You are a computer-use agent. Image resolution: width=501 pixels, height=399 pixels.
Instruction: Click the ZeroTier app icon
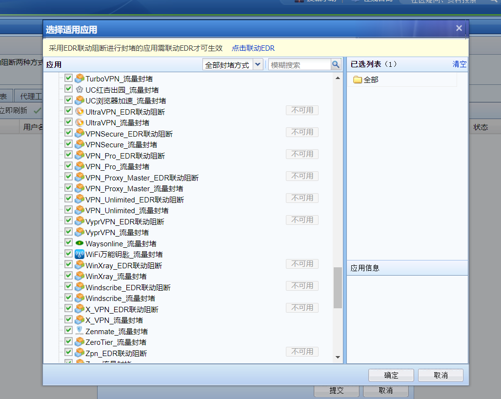click(x=80, y=342)
